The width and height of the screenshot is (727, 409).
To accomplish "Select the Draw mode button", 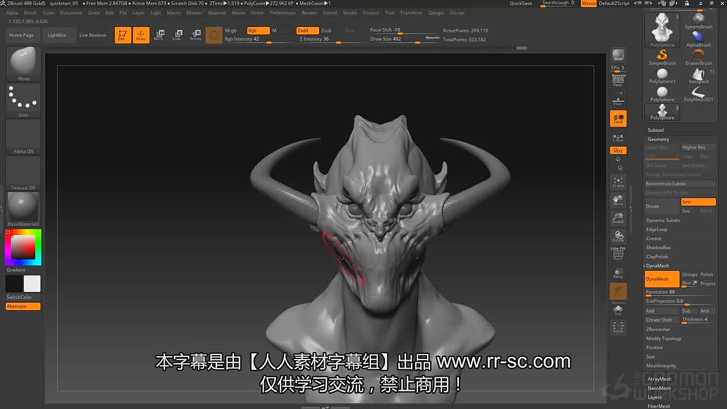I will pos(141,35).
